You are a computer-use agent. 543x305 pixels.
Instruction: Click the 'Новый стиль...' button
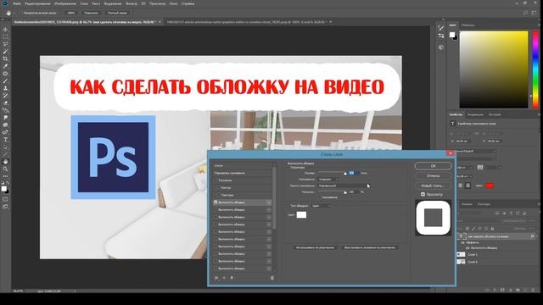tap(433, 186)
